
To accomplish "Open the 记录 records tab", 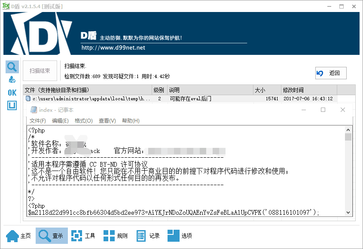I will [x=148, y=236].
